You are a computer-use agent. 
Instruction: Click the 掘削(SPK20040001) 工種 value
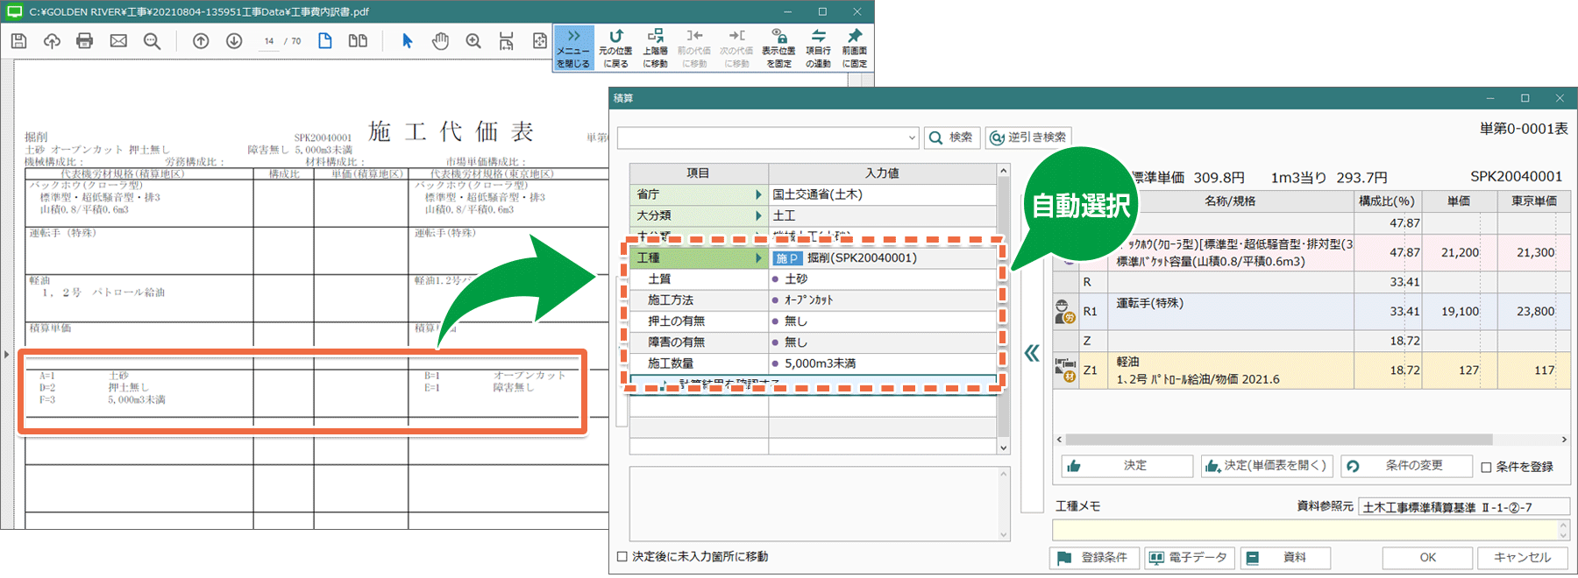[883, 258]
